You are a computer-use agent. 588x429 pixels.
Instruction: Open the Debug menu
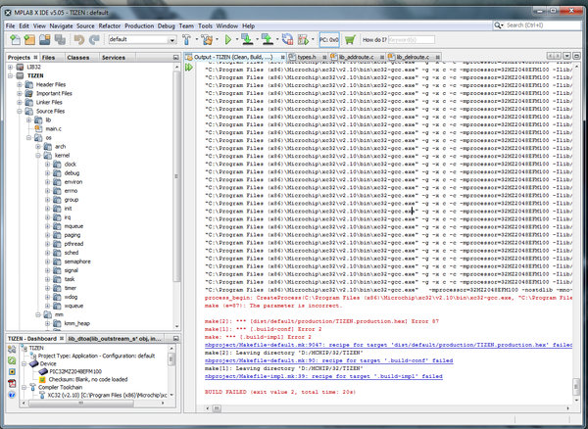[x=167, y=25]
